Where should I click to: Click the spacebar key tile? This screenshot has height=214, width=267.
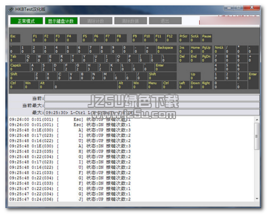point(86,85)
